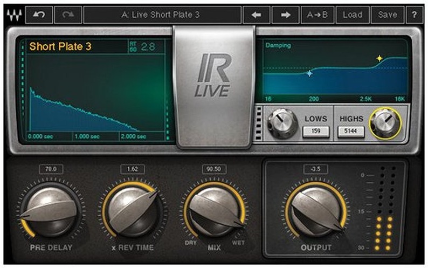
Task: Click the output level meter LEDs
Action: click(385, 208)
